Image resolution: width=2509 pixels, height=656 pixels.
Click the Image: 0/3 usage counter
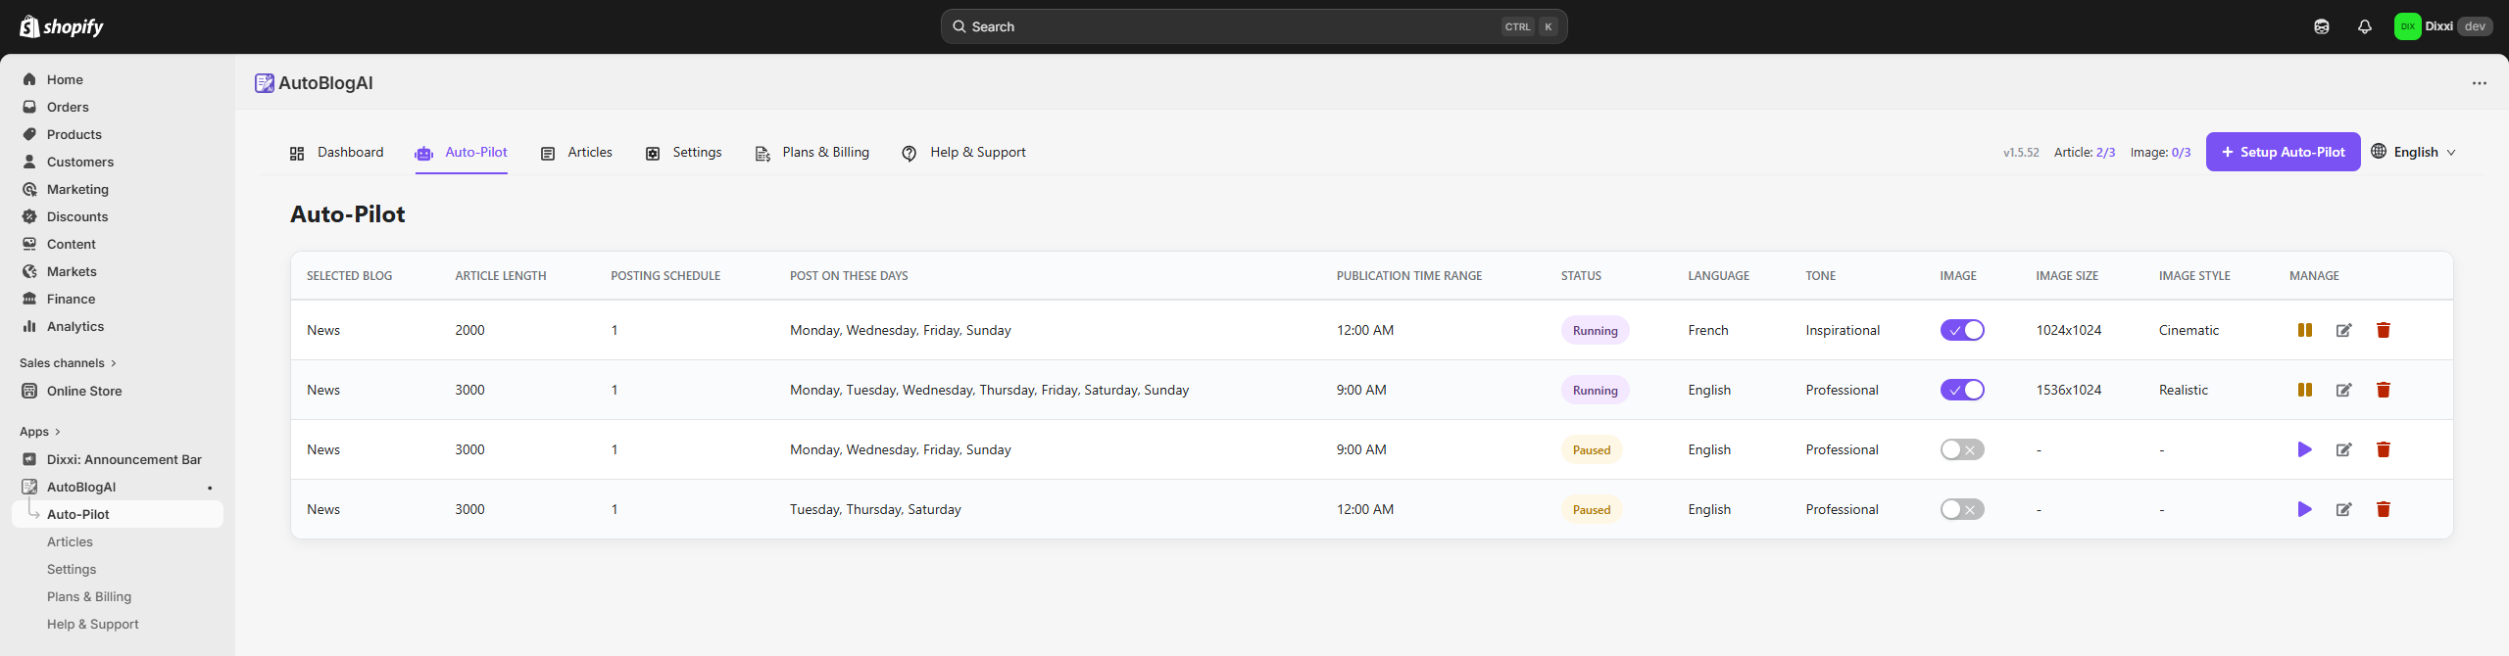2160,153
